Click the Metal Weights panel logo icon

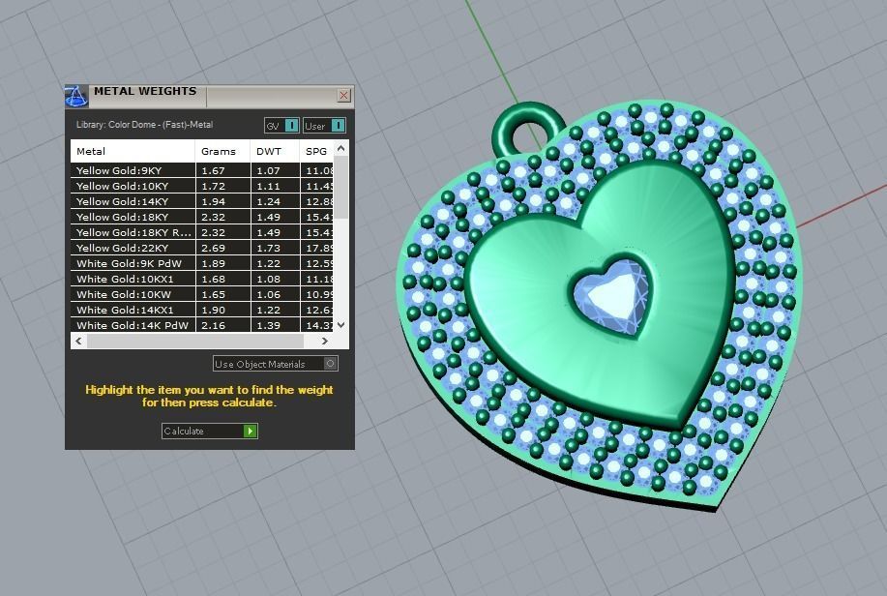[76, 96]
